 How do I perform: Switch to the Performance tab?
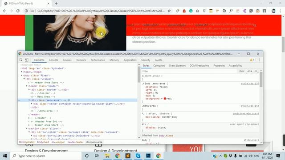coord(98,60)
